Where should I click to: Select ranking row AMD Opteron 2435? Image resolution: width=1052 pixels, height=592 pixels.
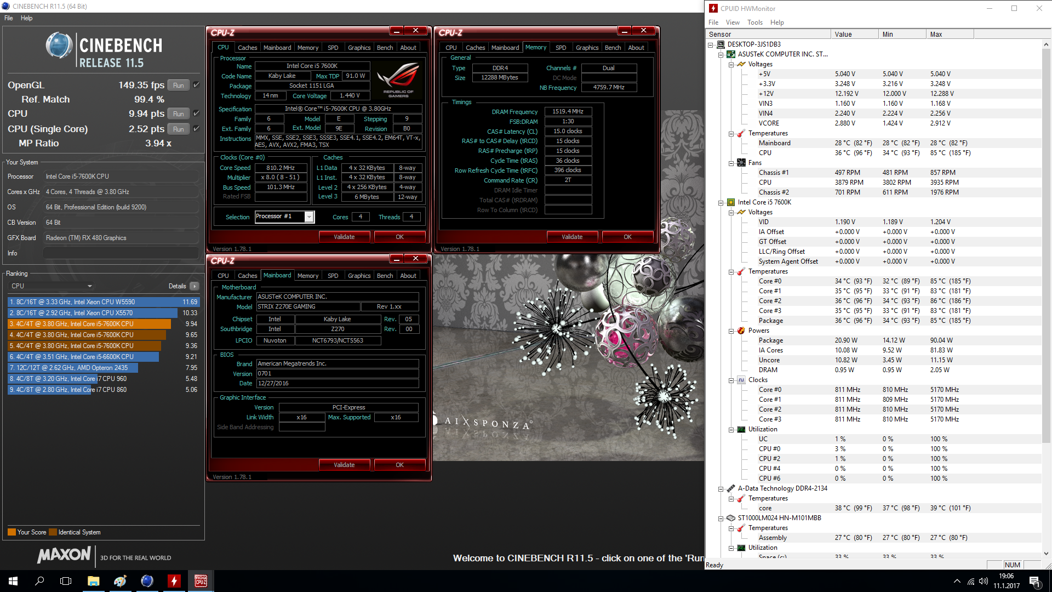pyautogui.click(x=104, y=368)
